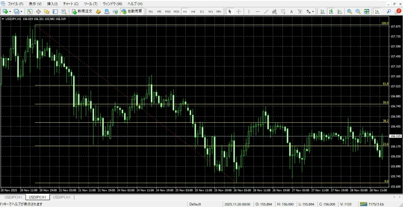Select the crosshair cursor tool

(238, 11)
